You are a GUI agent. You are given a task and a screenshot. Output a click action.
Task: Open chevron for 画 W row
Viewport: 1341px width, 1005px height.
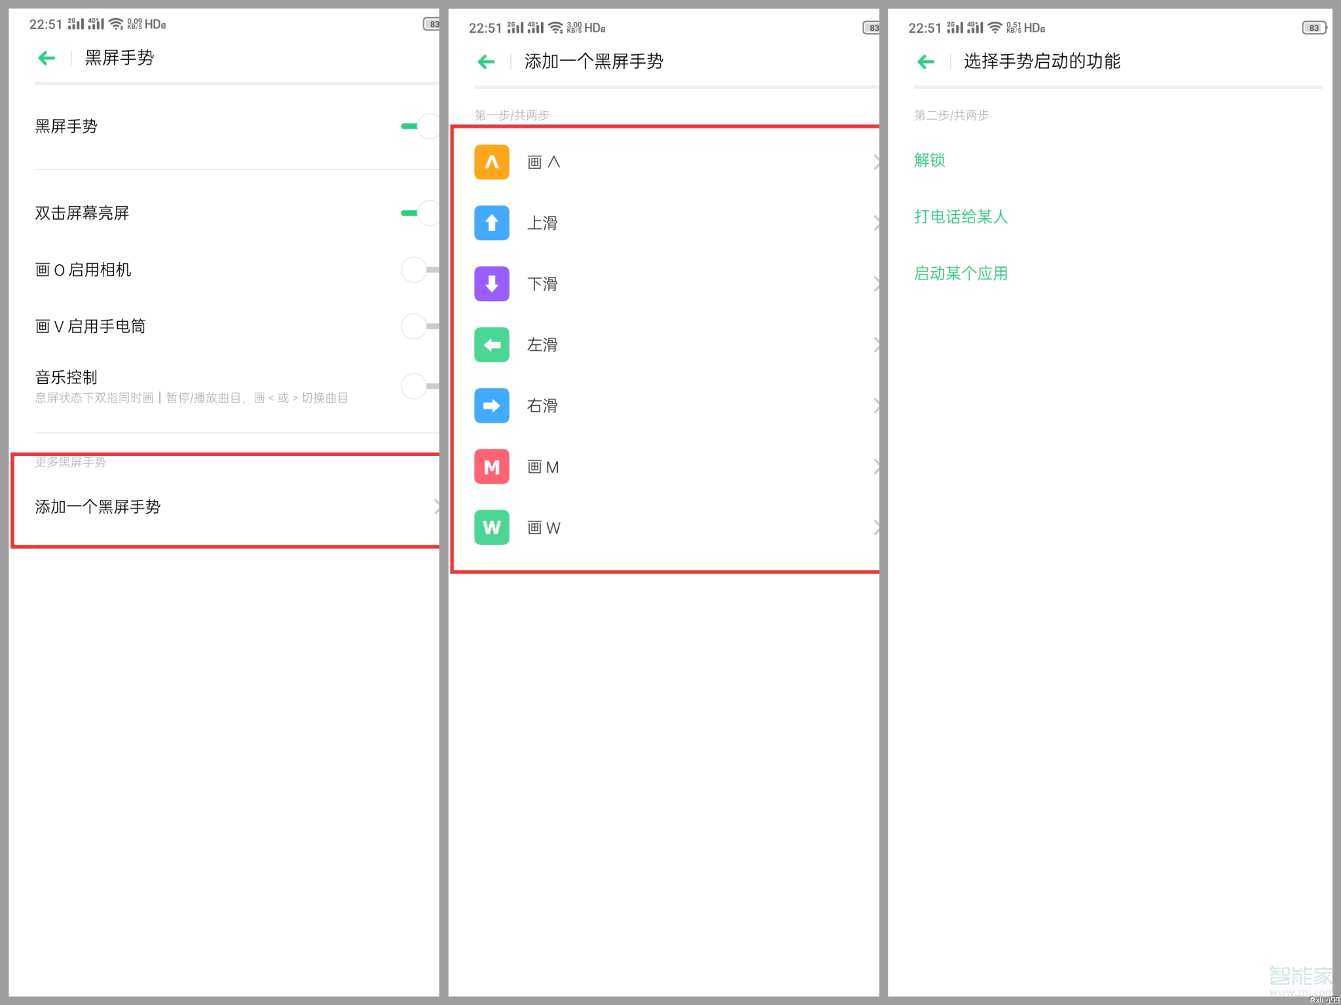coord(876,527)
